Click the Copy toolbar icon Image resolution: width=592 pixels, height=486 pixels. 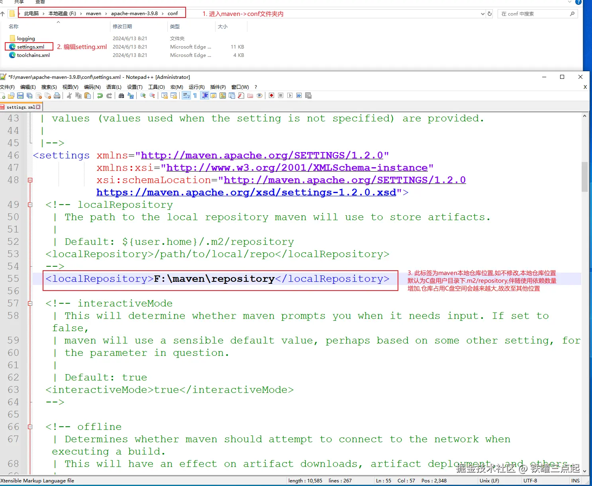click(x=78, y=96)
